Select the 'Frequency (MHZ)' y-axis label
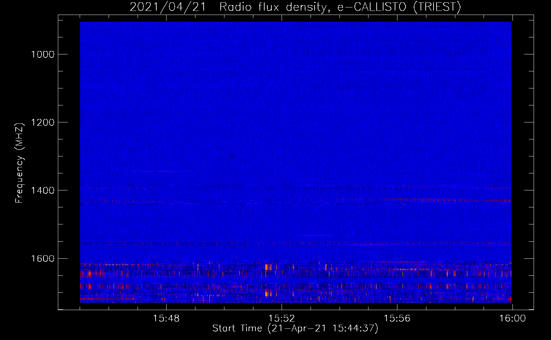 click(19, 163)
